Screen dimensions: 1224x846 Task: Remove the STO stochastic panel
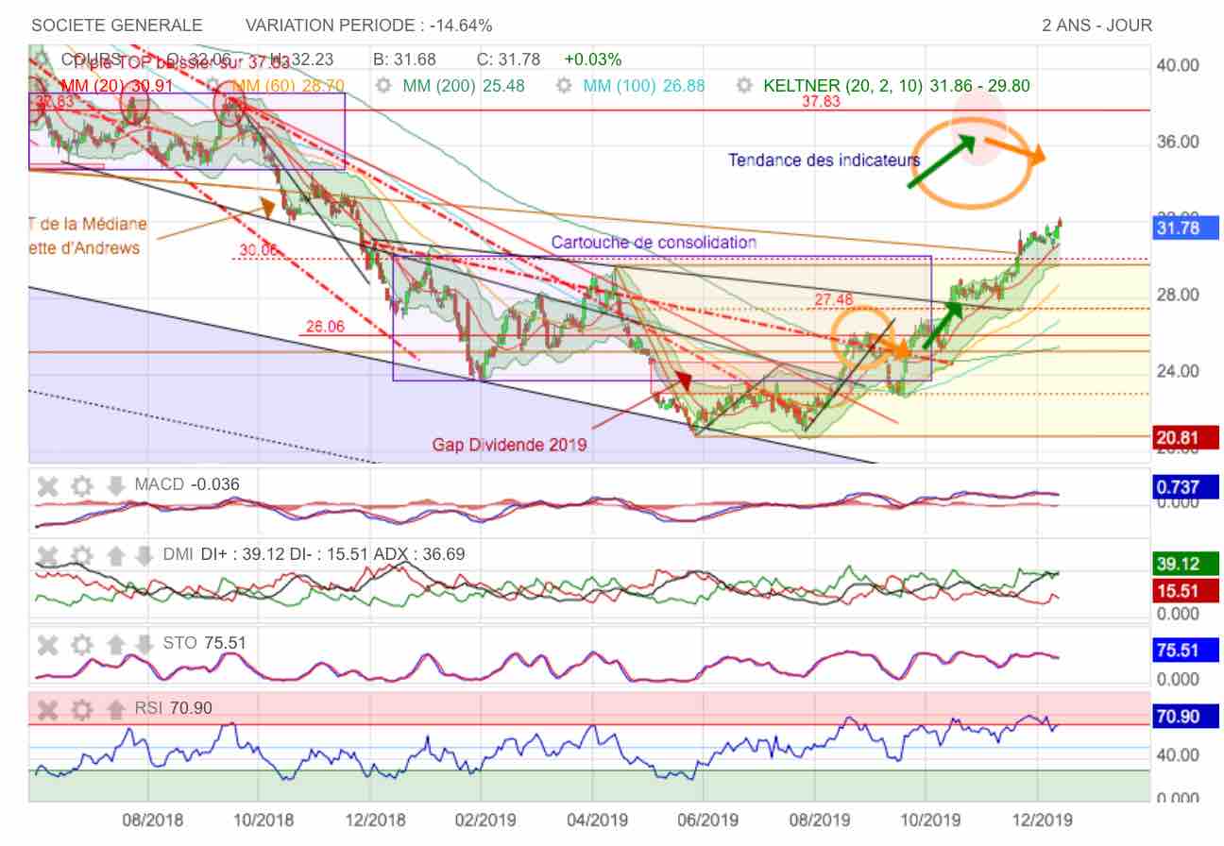pyautogui.click(x=47, y=644)
